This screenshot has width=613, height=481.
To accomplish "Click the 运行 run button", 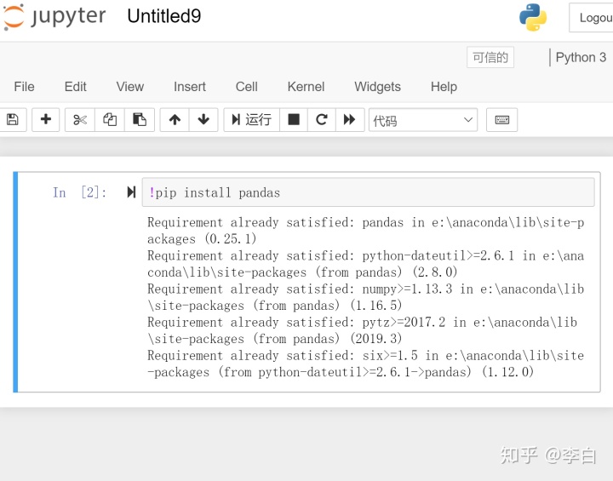I will click(x=252, y=120).
